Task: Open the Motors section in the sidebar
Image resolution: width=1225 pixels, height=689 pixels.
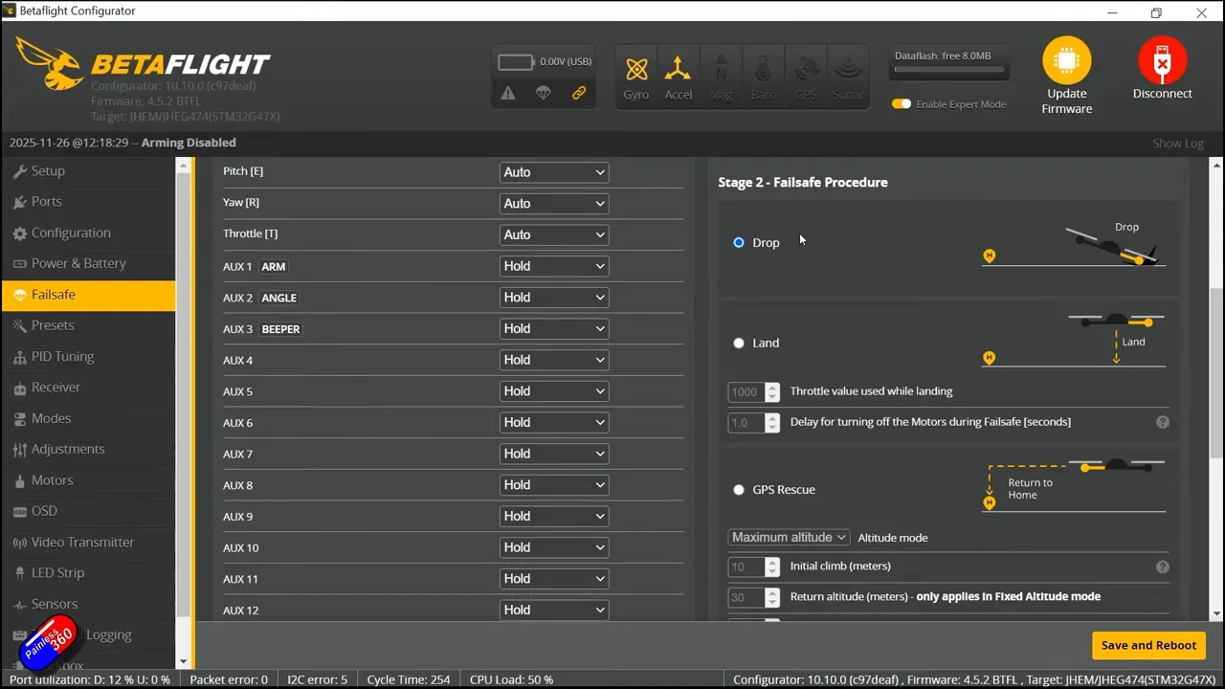Action: click(x=53, y=479)
